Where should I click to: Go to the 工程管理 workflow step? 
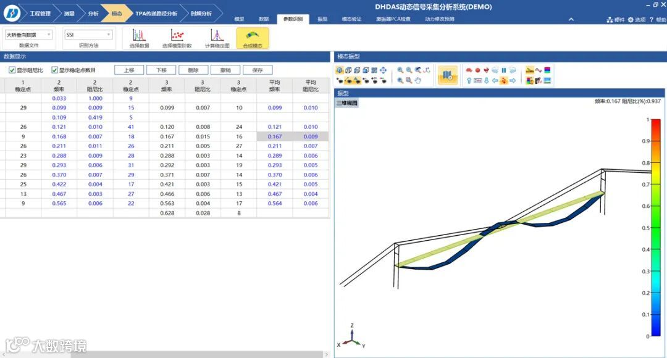[40, 14]
